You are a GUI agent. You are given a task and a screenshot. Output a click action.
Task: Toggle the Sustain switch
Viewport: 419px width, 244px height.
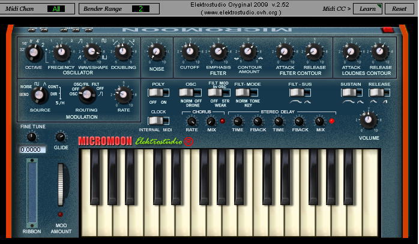tap(352, 93)
